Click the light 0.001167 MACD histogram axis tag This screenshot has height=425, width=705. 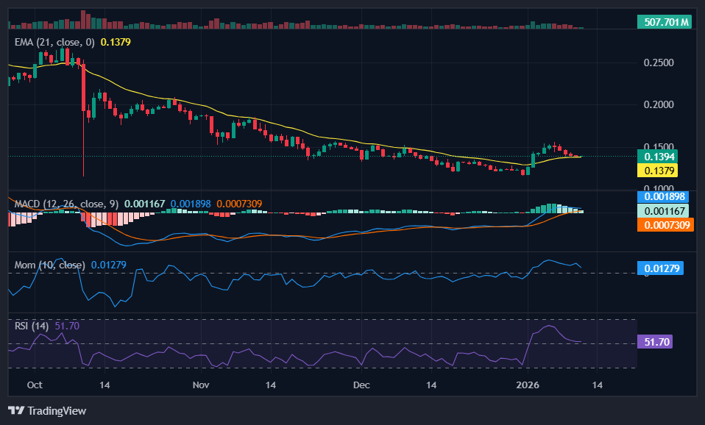tap(665, 210)
